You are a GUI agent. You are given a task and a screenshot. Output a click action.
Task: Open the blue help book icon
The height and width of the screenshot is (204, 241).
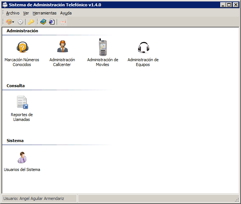coord(43,22)
